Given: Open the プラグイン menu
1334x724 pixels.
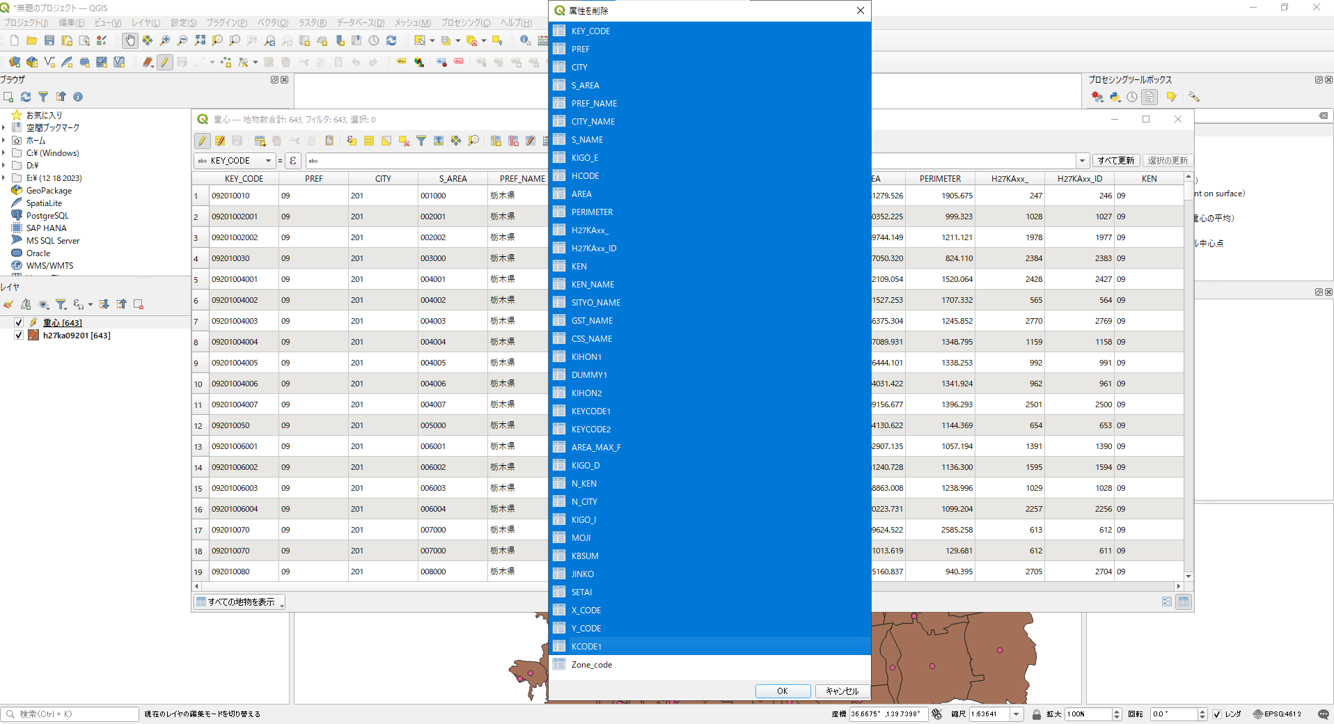Looking at the screenshot, I should point(226,23).
